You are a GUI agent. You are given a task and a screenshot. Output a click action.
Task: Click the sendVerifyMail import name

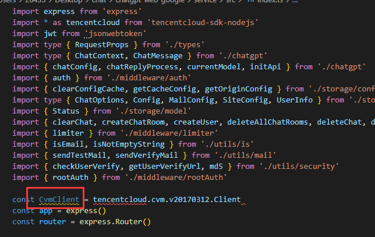coord(147,155)
